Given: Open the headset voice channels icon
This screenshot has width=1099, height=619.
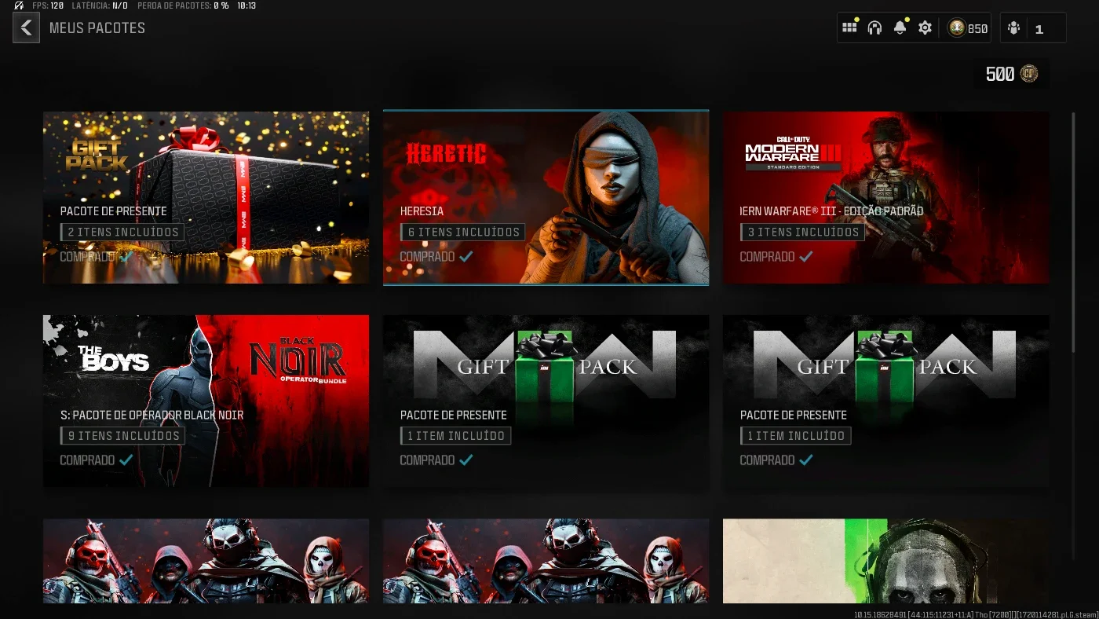Looking at the screenshot, I should click(x=874, y=27).
